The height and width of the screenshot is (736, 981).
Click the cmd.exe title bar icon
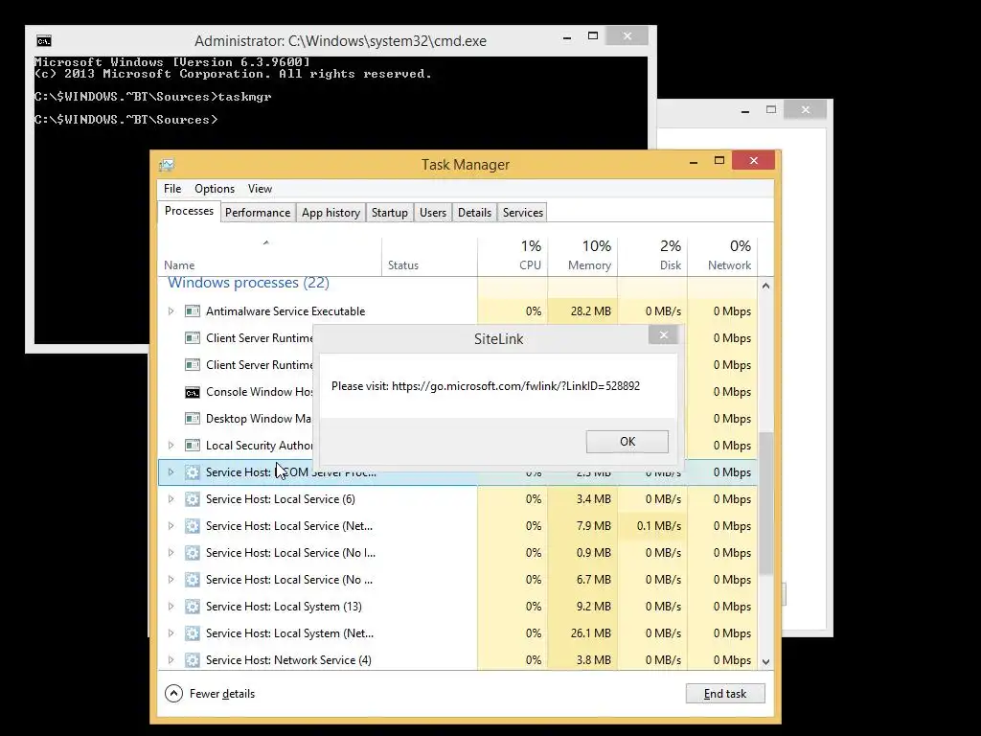pos(44,41)
